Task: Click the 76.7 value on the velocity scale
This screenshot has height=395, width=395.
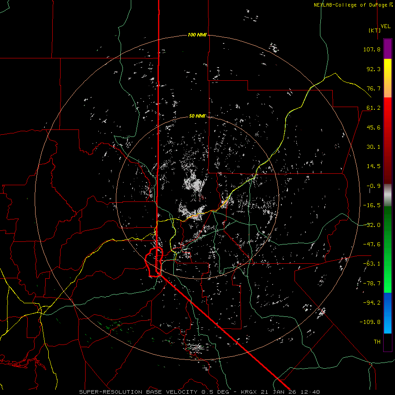Action: pyautogui.click(x=373, y=88)
